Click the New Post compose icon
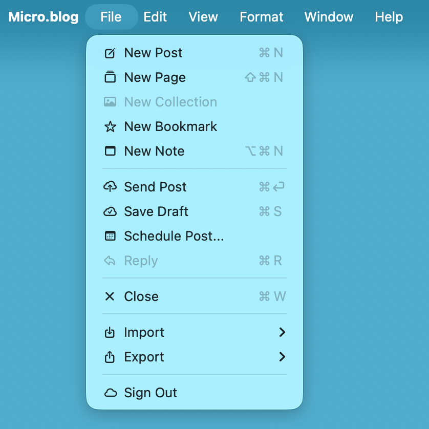This screenshot has width=429, height=429. (110, 53)
